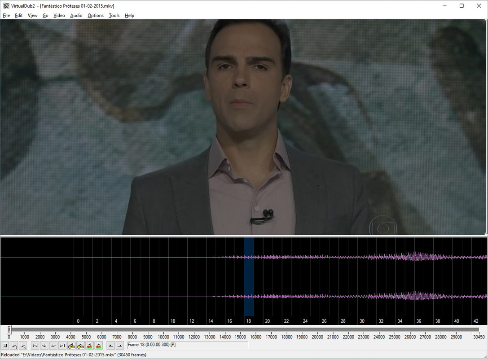The image size is (488, 359).
Task: Click the status bar Reloaded message
Action: (74, 355)
